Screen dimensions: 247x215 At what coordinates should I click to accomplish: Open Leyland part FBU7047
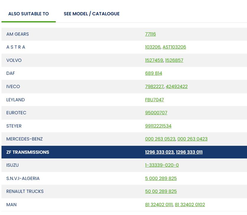[x=154, y=100]
